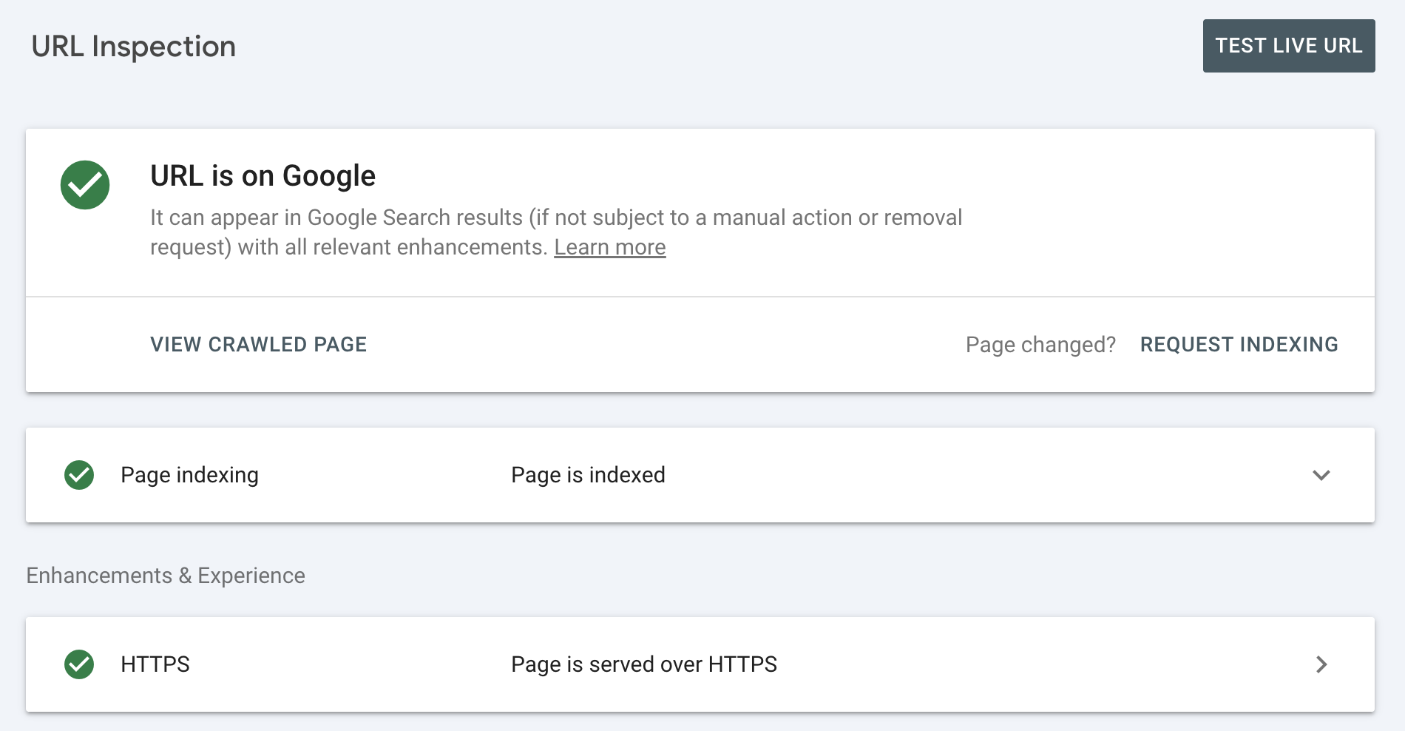Open HTTPS details via the chevron arrow
Image resolution: width=1405 pixels, height=731 pixels.
[x=1321, y=664]
